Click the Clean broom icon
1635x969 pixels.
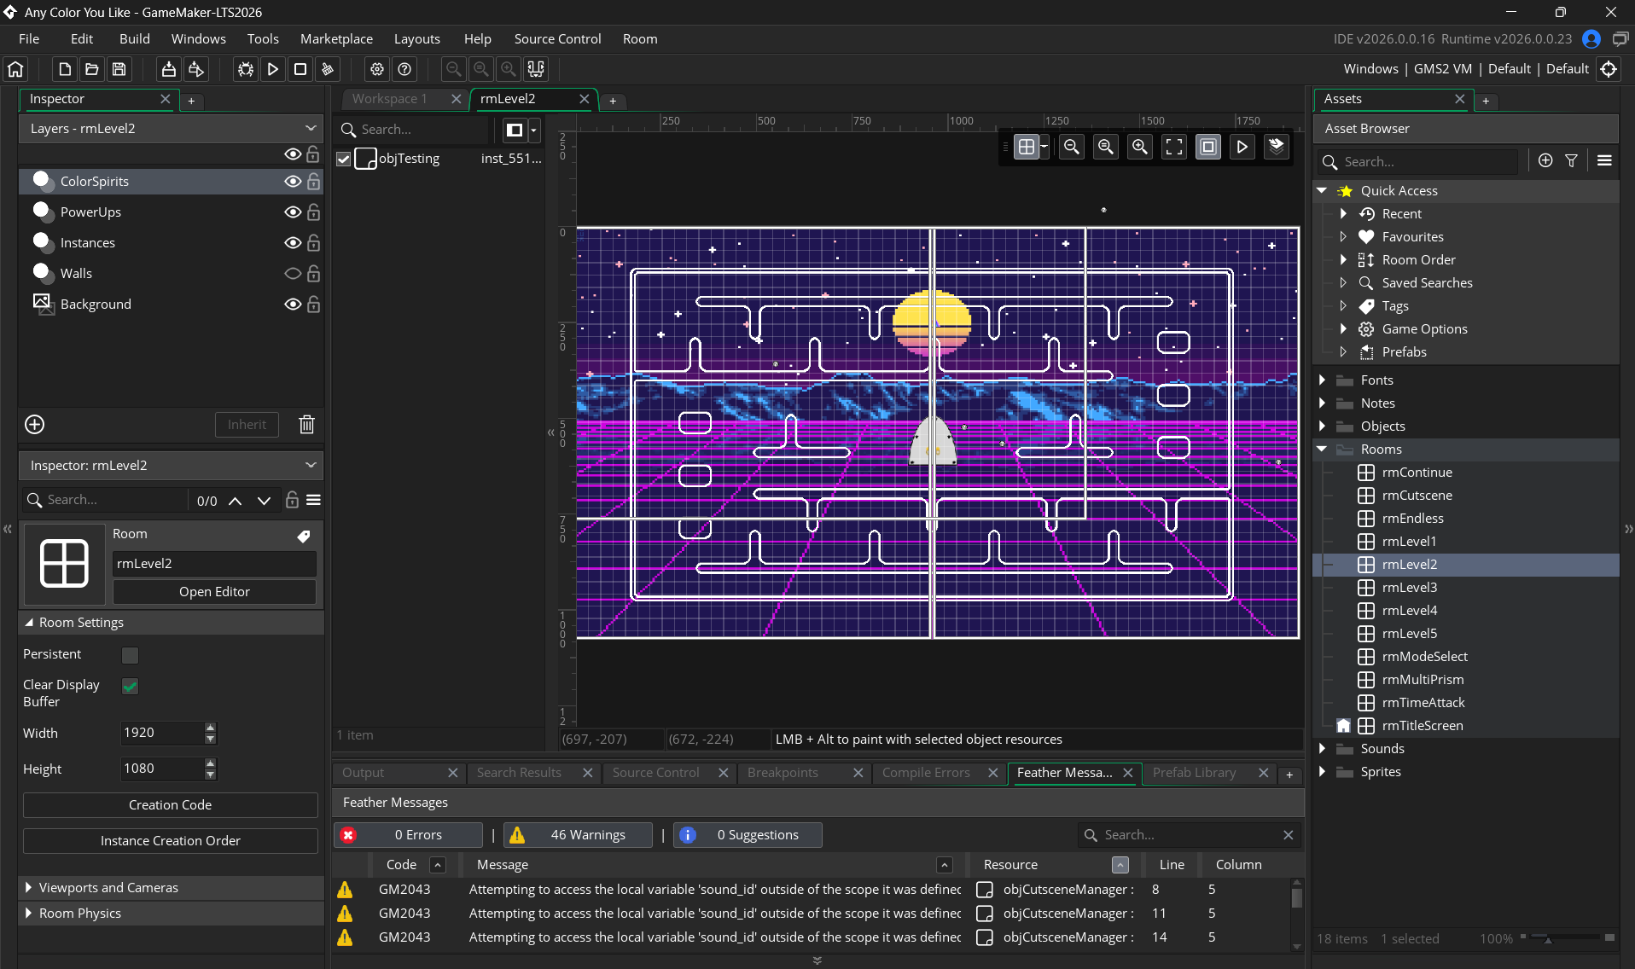tap(328, 69)
